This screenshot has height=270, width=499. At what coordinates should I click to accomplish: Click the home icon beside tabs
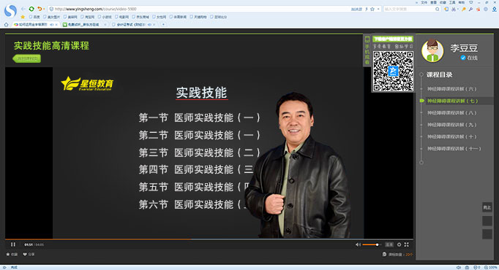(6, 24)
